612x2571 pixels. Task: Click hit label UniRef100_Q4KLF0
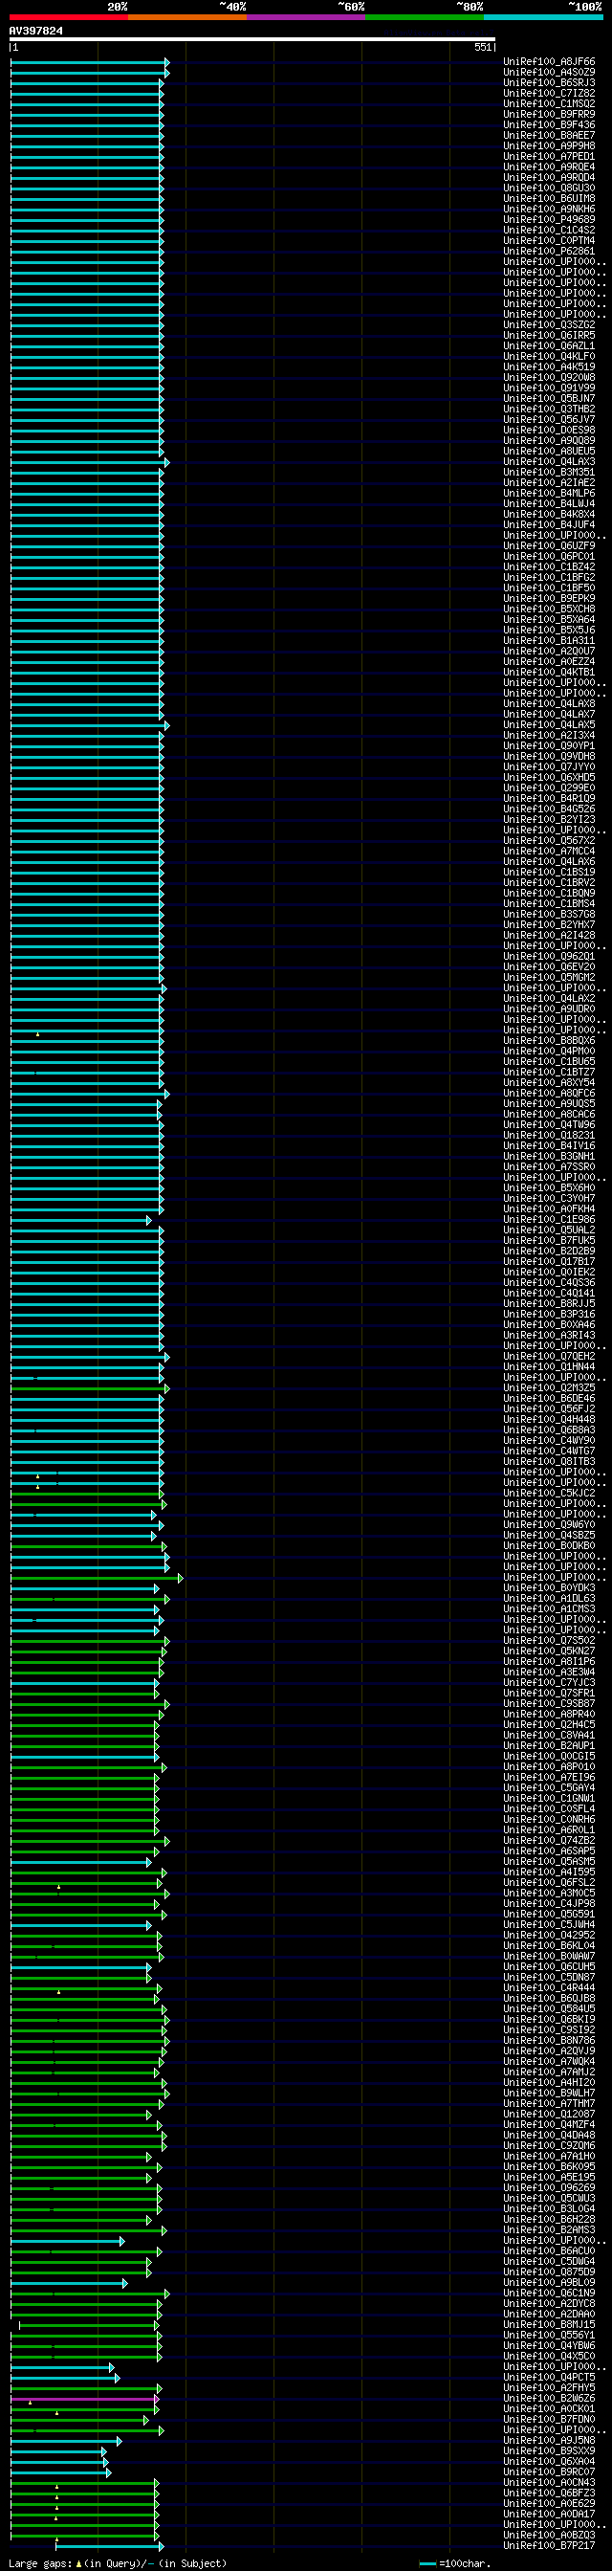pyautogui.click(x=549, y=356)
